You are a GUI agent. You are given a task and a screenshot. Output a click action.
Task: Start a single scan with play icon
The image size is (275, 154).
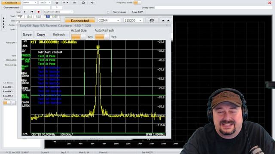click(x=25, y=12)
